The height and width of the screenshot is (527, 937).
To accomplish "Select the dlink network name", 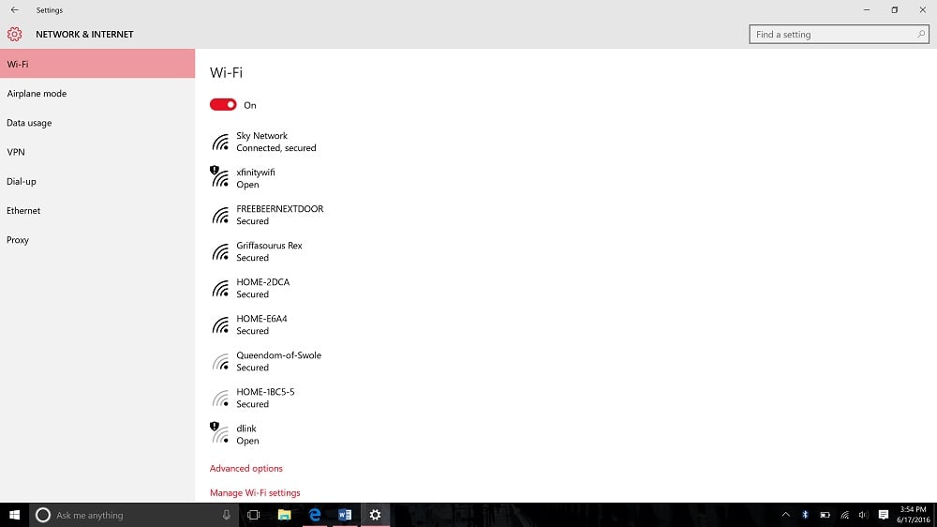I will click(x=246, y=429).
